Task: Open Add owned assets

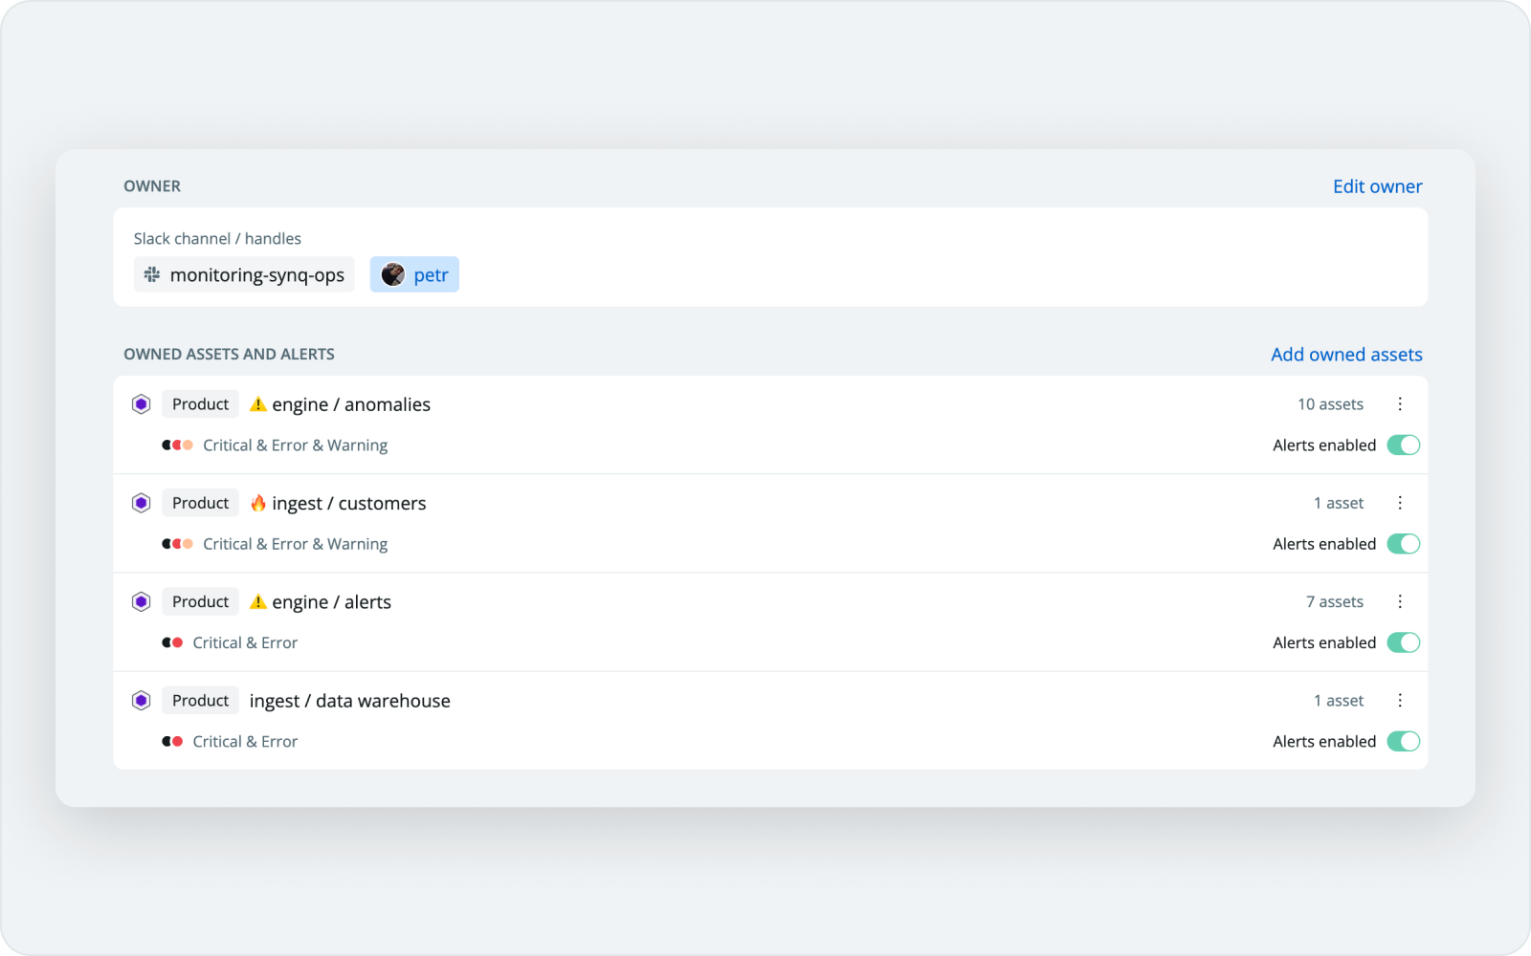Action: 1345,354
